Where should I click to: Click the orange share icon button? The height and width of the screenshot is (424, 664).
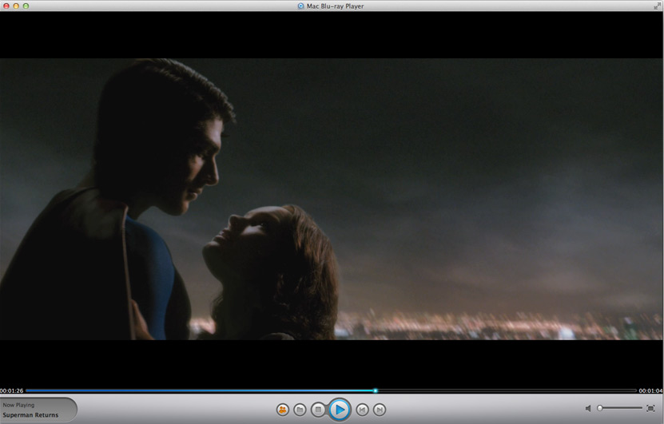point(282,410)
